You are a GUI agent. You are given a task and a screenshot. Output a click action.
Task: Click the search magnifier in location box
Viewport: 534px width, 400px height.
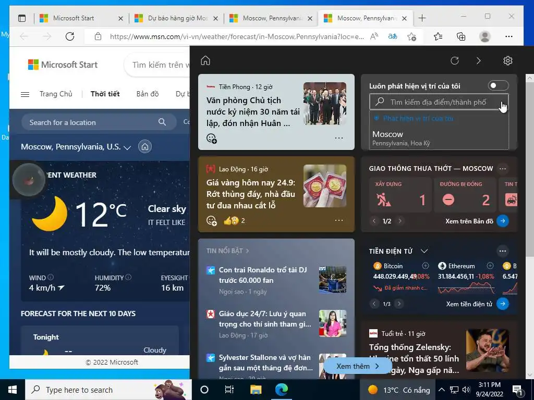pos(162,122)
